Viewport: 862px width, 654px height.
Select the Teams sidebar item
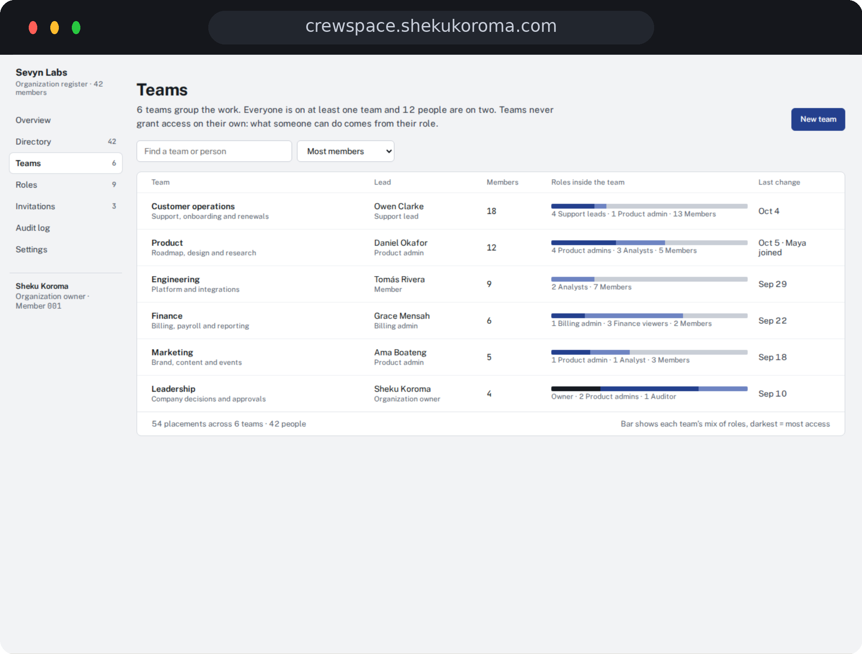(66, 163)
